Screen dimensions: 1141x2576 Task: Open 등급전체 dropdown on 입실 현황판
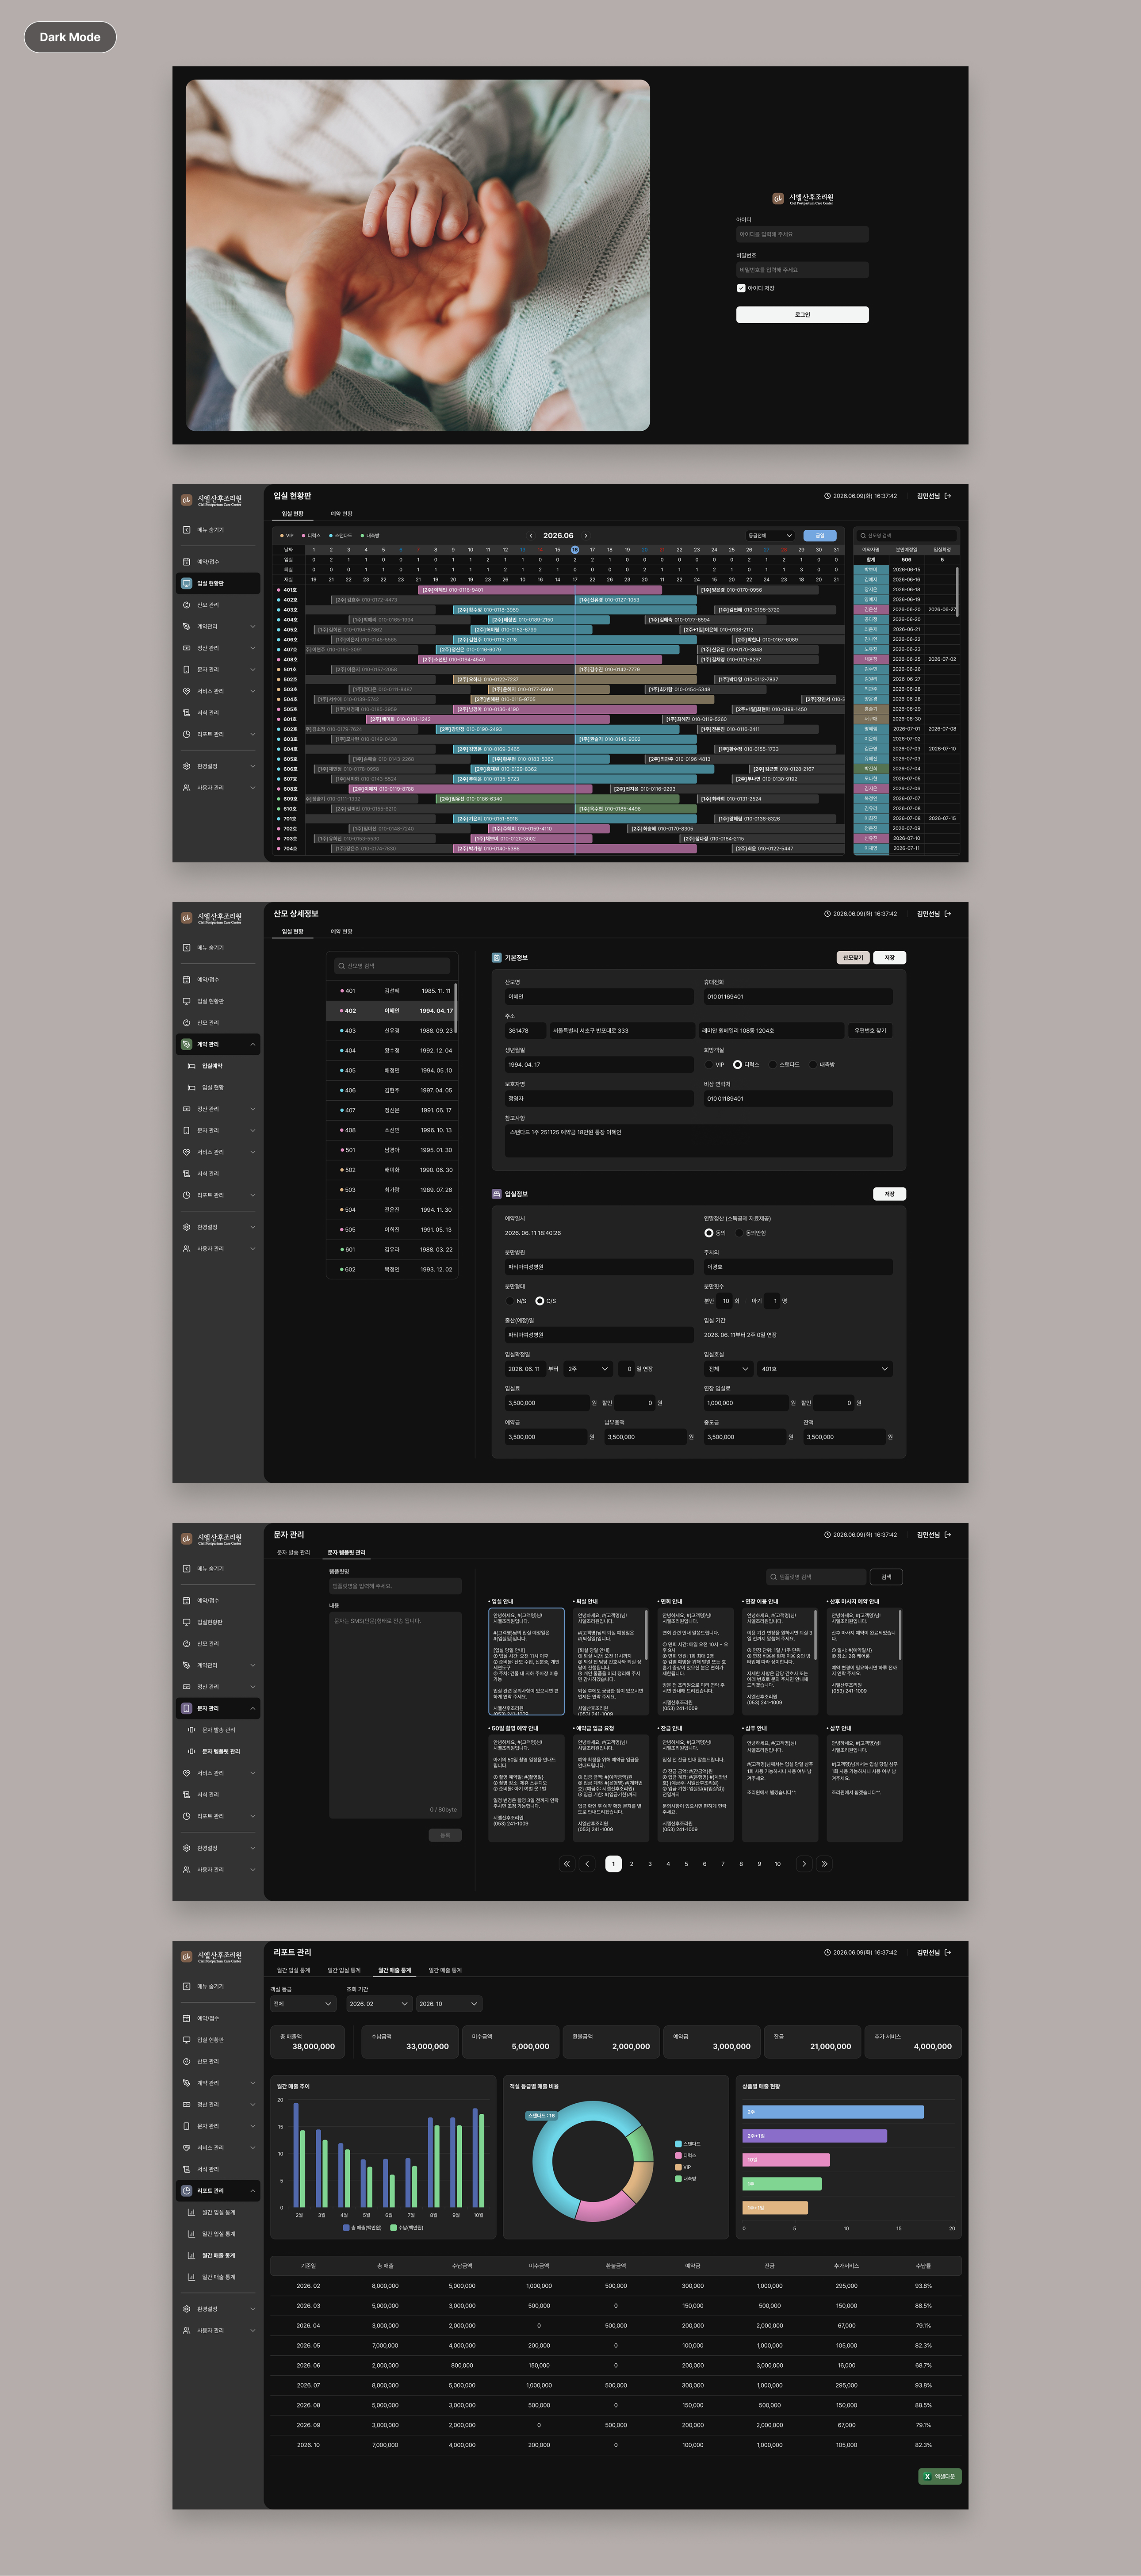pos(770,536)
